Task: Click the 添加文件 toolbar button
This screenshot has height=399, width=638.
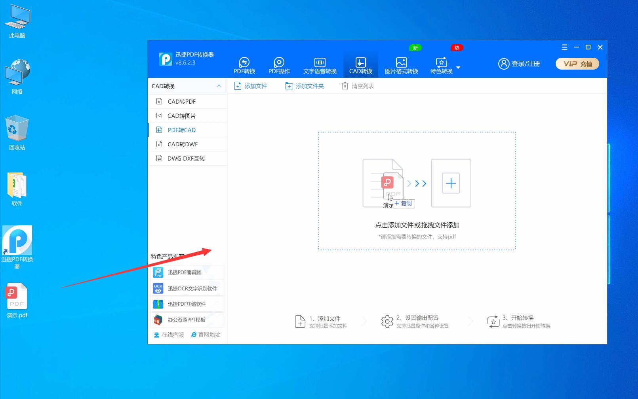Action: pos(251,86)
